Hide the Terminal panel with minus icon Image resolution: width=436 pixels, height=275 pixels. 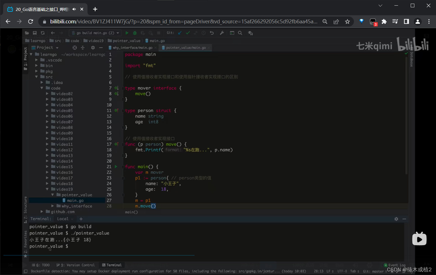click(x=404, y=219)
